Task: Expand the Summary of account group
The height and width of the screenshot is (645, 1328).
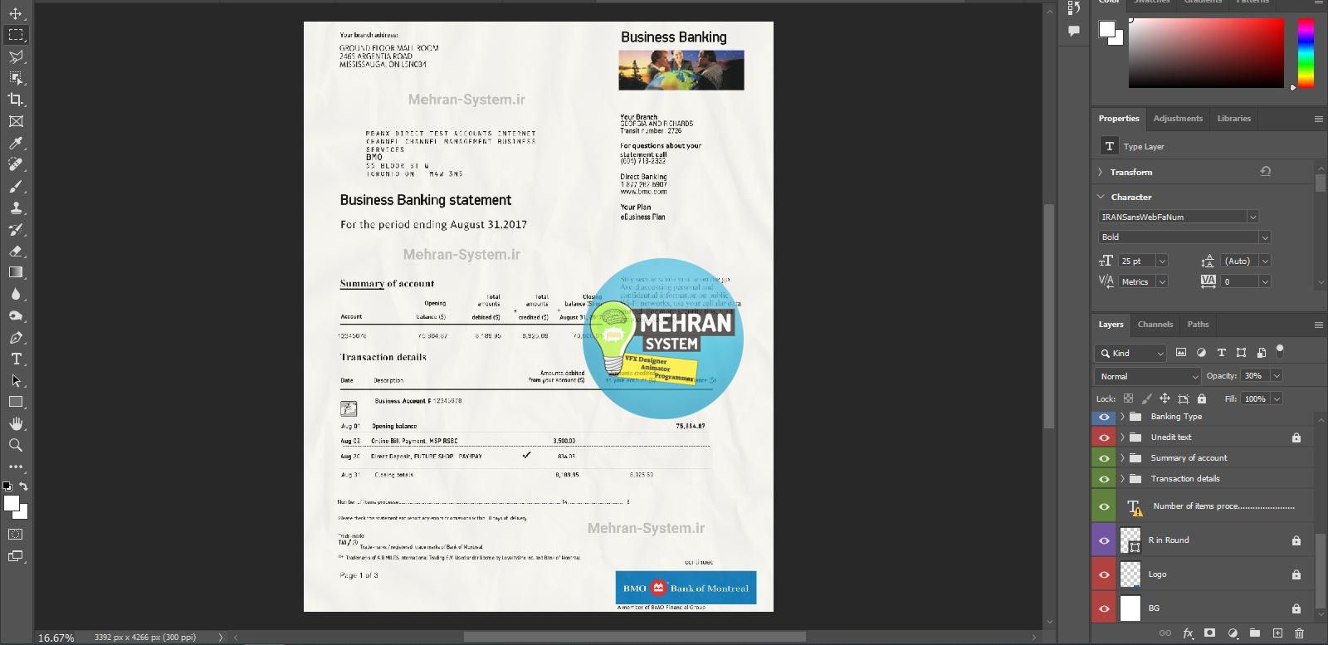Action: pyautogui.click(x=1122, y=458)
